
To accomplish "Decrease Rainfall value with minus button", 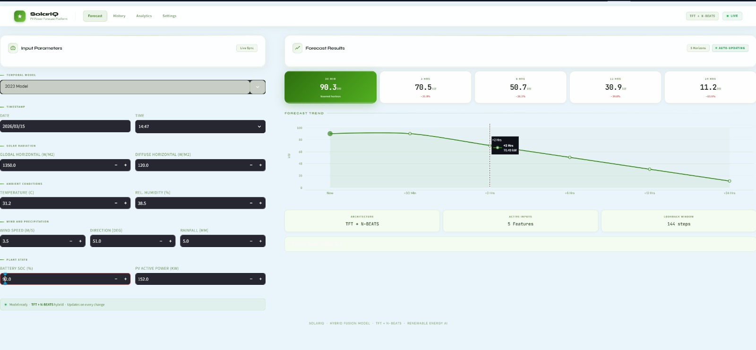I will pos(251,241).
